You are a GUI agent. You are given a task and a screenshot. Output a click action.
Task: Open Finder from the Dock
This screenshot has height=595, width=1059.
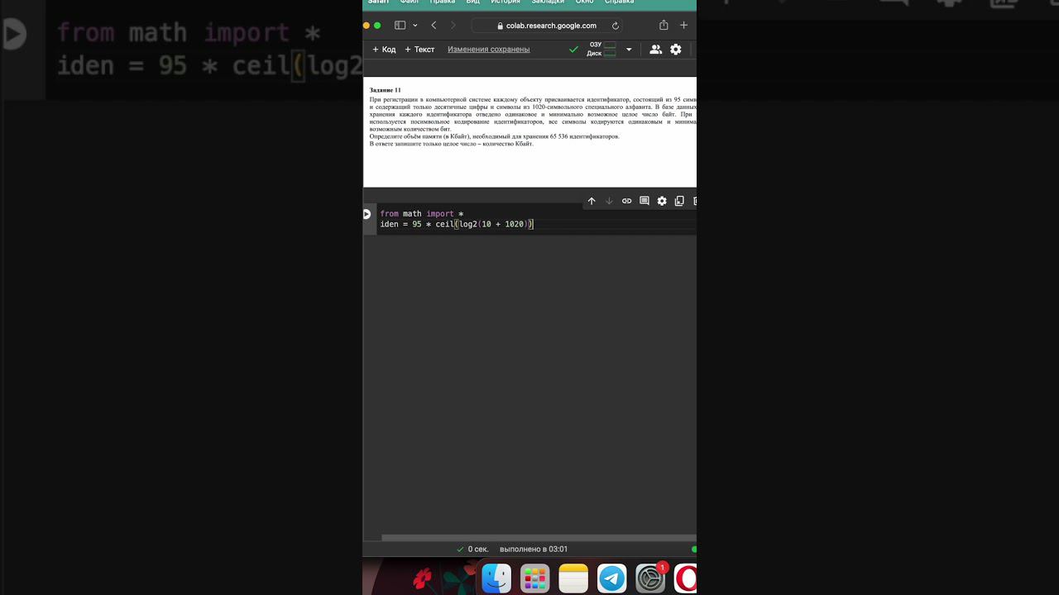pyautogui.click(x=496, y=578)
